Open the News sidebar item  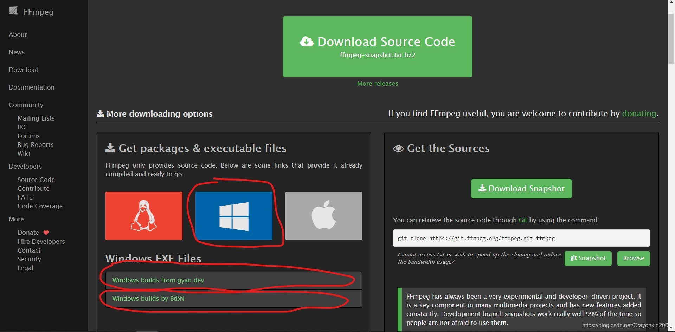click(x=17, y=52)
